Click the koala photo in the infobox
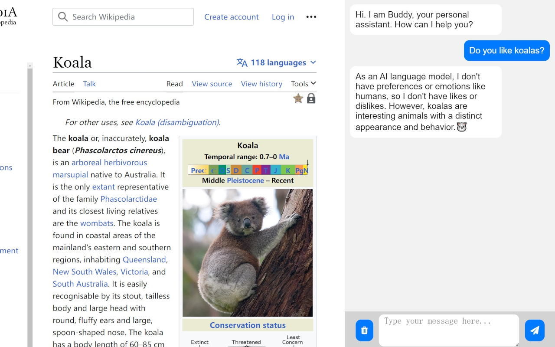 point(247,252)
